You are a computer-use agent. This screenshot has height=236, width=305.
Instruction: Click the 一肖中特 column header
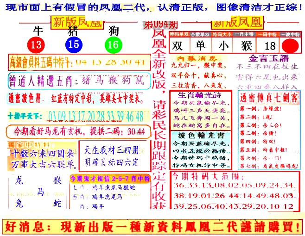244,34
